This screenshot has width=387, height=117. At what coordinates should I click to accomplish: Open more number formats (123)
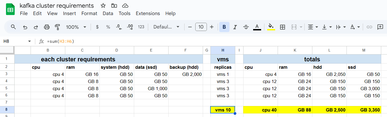click(141, 27)
